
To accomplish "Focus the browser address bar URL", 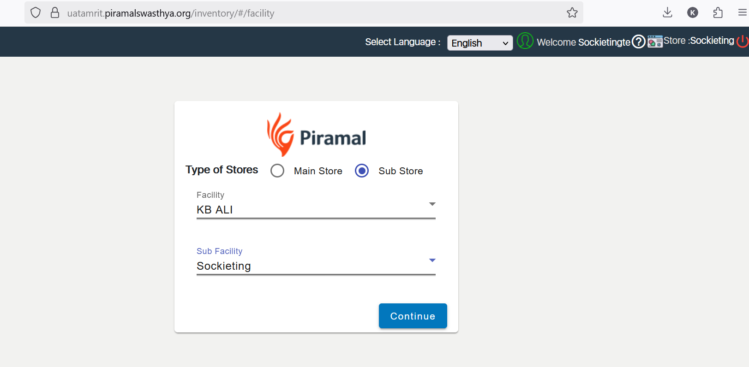I will click(x=277, y=13).
